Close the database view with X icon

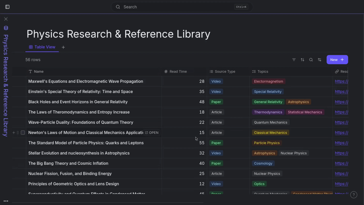(x=6, y=19)
